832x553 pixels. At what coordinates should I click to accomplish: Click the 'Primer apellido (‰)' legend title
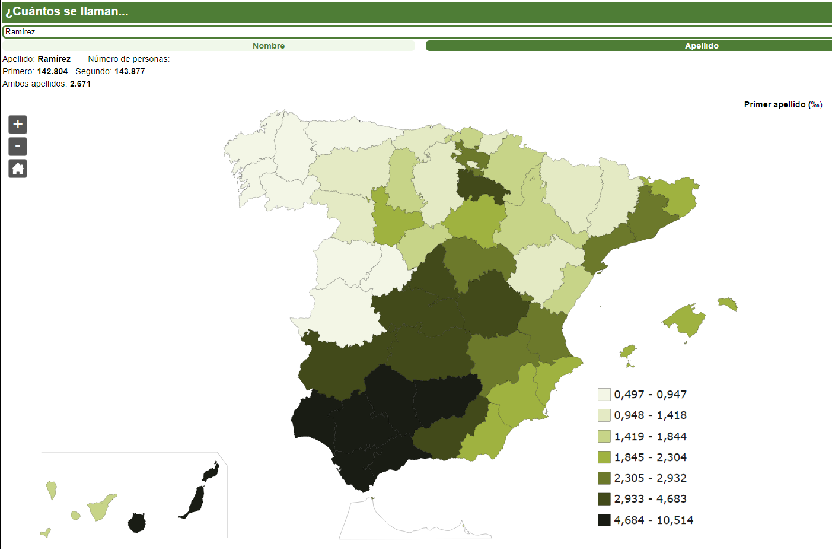[x=783, y=104]
